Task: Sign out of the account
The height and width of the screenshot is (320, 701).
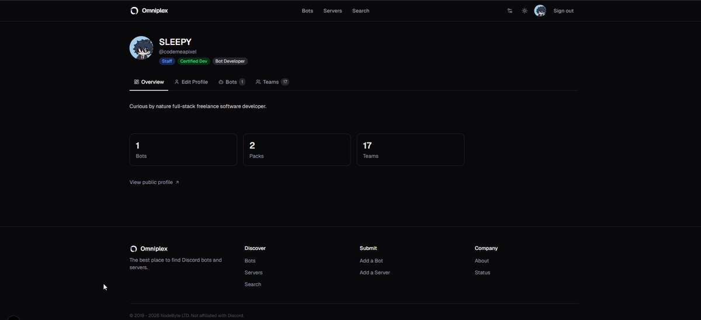Action: [x=563, y=11]
